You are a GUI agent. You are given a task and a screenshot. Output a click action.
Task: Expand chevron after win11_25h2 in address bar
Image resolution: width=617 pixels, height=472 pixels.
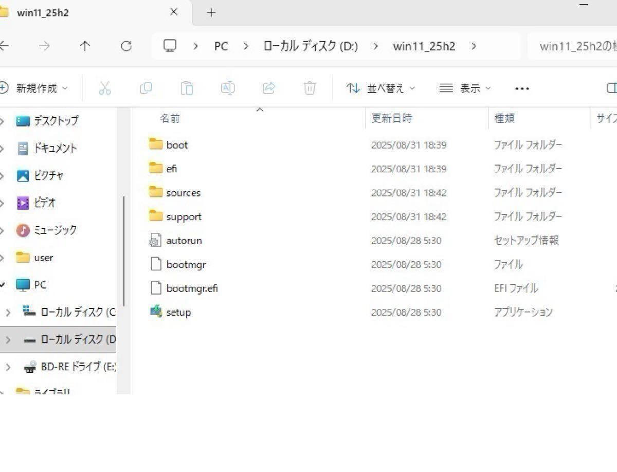coord(474,46)
